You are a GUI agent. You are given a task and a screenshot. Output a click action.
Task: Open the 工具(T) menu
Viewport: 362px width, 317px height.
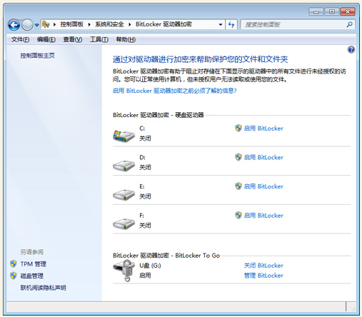(99, 39)
